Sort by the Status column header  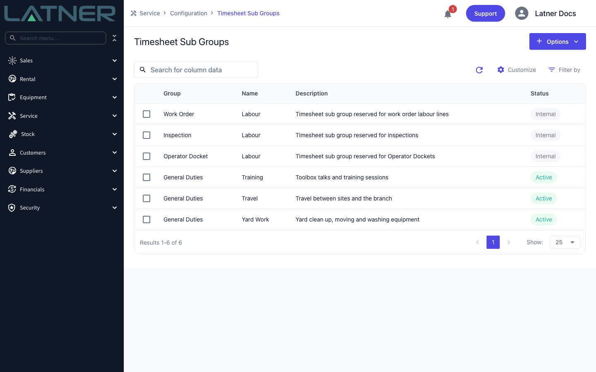point(539,93)
